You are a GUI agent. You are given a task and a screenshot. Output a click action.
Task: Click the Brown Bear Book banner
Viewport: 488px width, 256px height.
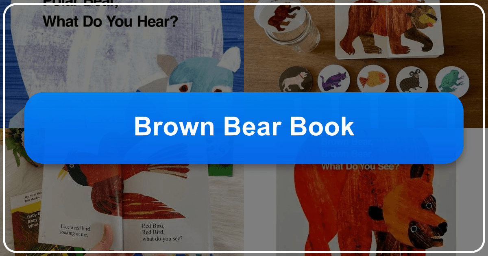pos(244,128)
